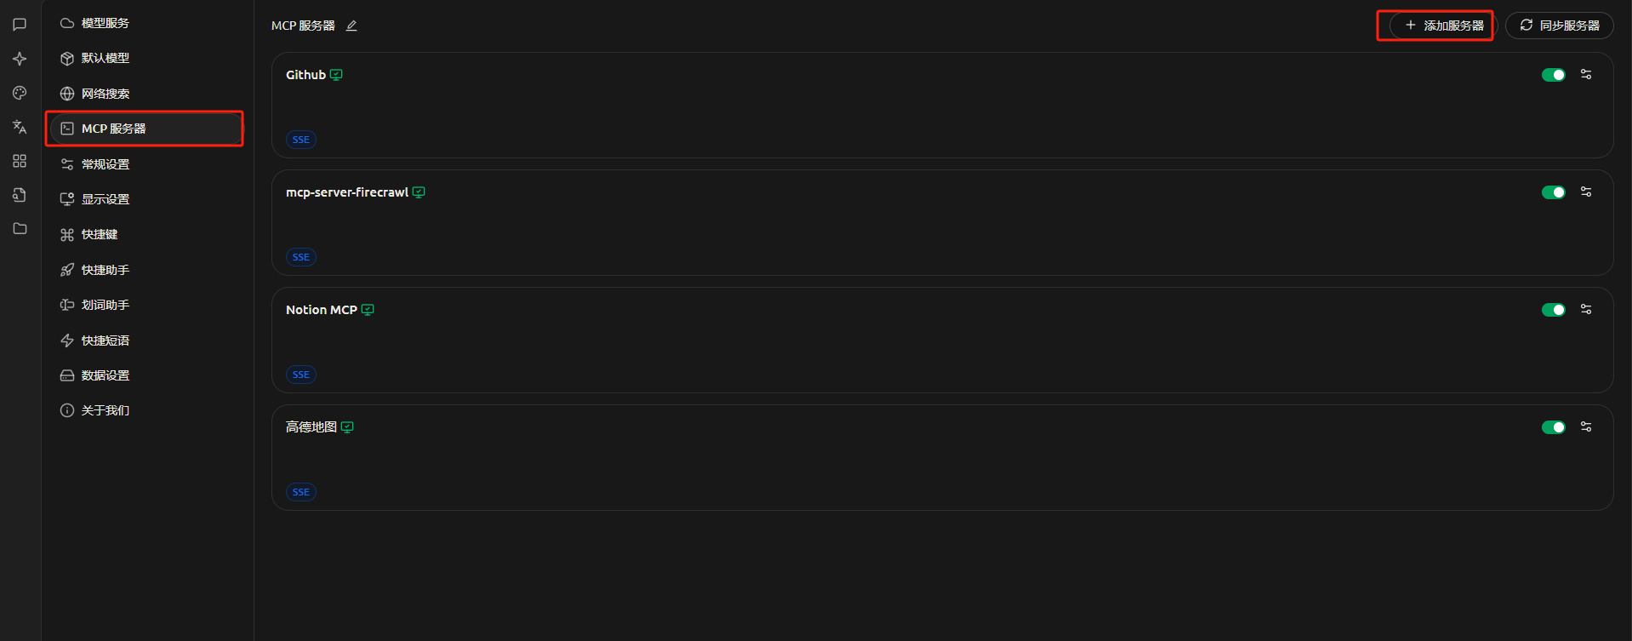Open the chat assistant icon in left rail
The height and width of the screenshot is (641, 1632).
coord(20,25)
